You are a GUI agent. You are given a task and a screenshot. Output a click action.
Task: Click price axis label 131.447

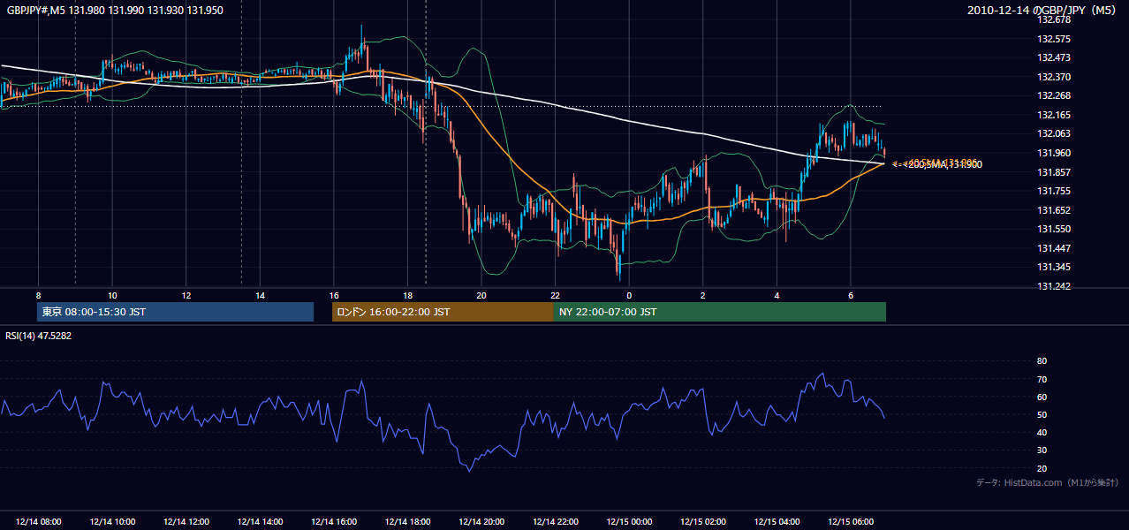1052,248
